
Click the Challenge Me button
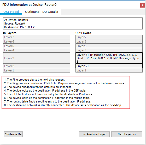pyautogui.click(x=13, y=134)
